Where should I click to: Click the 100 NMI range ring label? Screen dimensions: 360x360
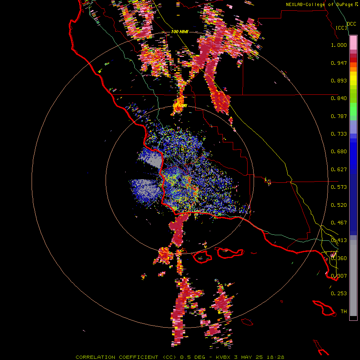[180, 32]
